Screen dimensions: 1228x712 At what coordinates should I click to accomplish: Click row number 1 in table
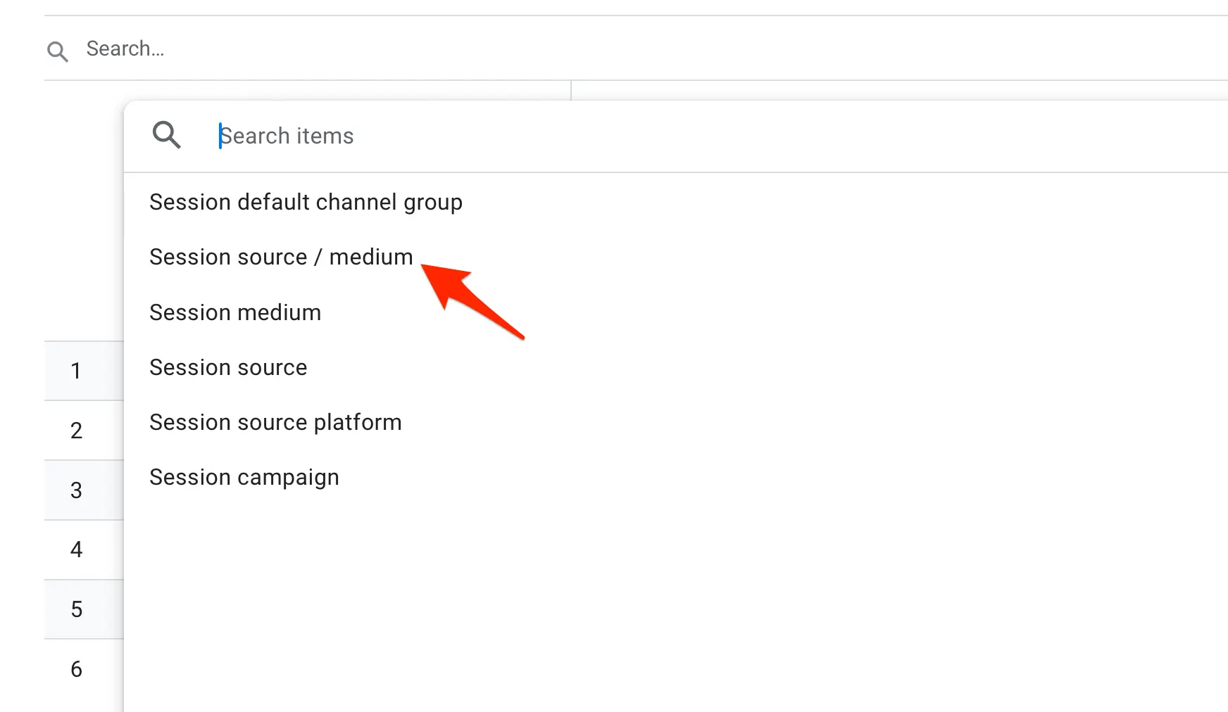(x=77, y=371)
